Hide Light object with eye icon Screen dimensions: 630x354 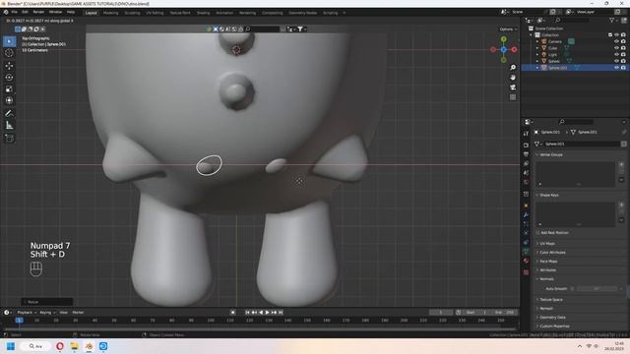616,54
